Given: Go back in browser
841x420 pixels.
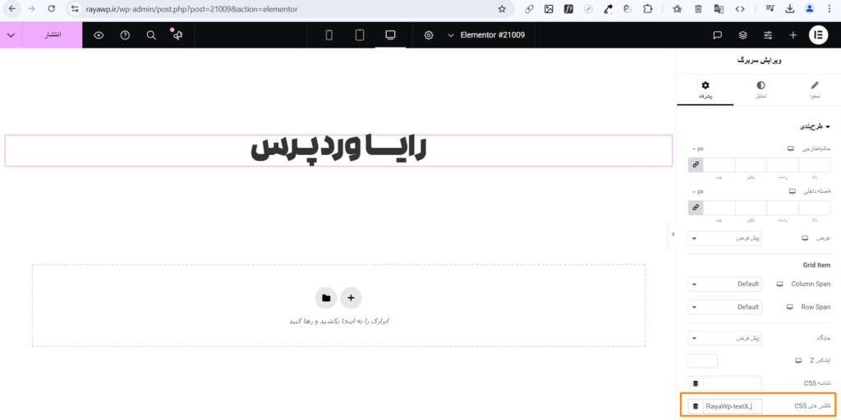Looking at the screenshot, I should click(x=11, y=9).
